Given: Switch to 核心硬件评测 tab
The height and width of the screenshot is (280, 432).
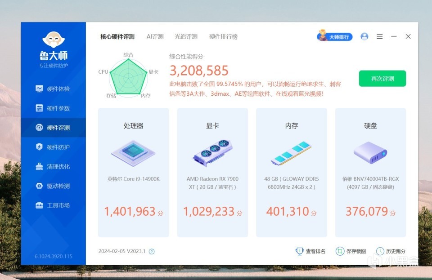Looking at the screenshot, I should click(117, 36).
